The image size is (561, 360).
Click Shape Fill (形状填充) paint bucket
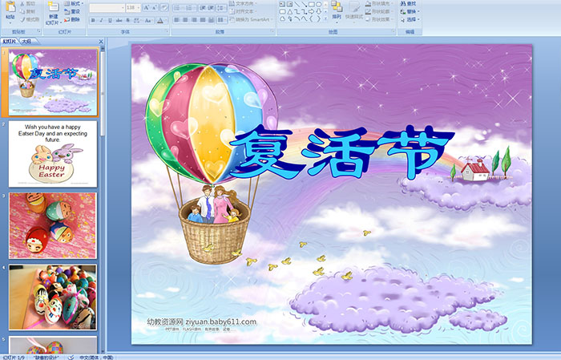point(368,3)
